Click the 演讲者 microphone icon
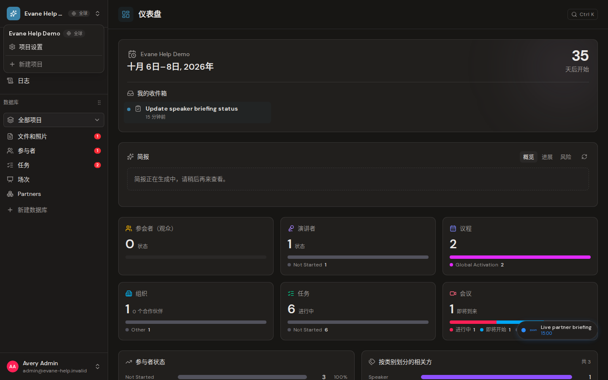This screenshot has width=608, height=380. [x=291, y=228]
